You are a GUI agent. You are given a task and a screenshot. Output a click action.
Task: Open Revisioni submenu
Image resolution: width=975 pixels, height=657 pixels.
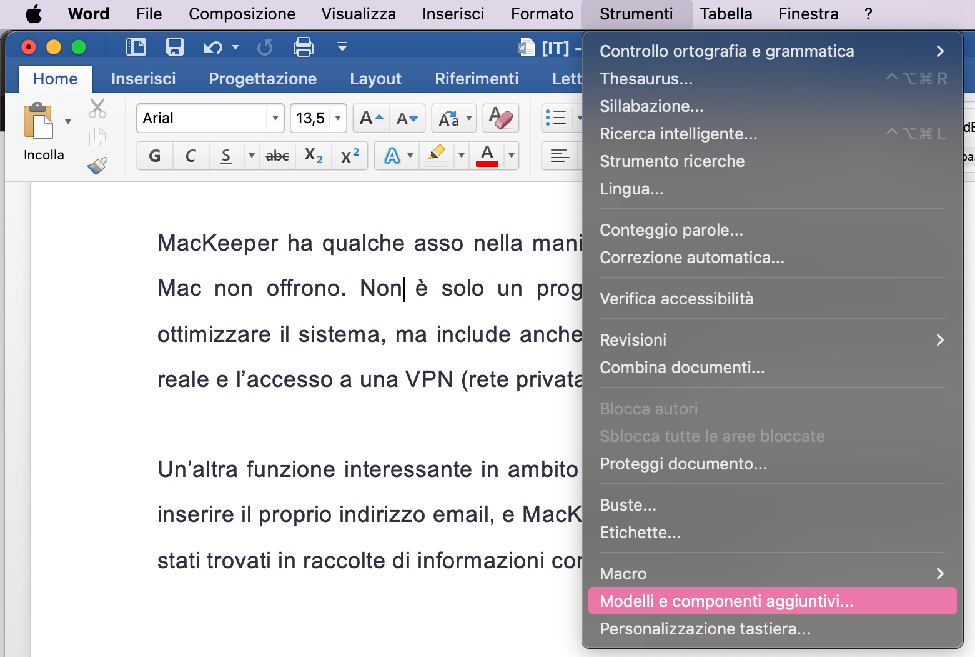tap(773, 340)
